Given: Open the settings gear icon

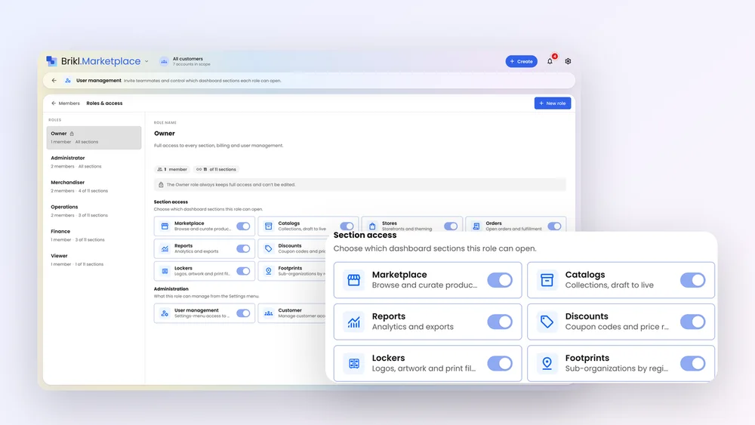Looking at the screenshot, I should [x=569, y=61].
